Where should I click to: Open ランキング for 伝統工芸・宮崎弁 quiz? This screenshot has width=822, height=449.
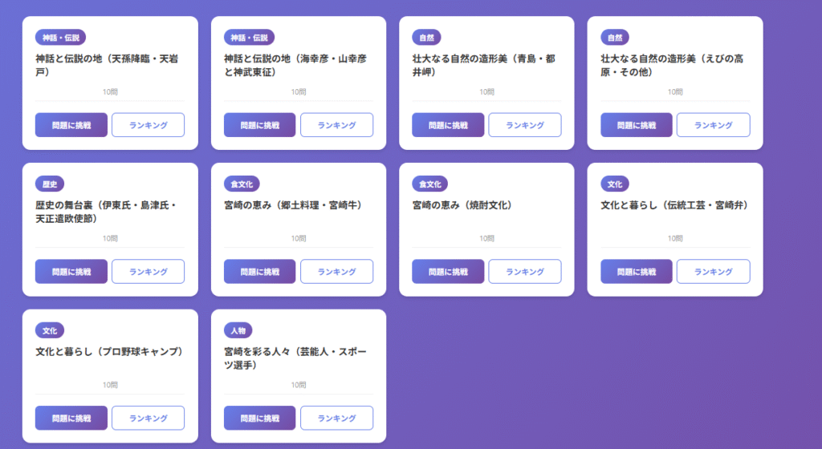pyautogui.click(x=713, y=272)
